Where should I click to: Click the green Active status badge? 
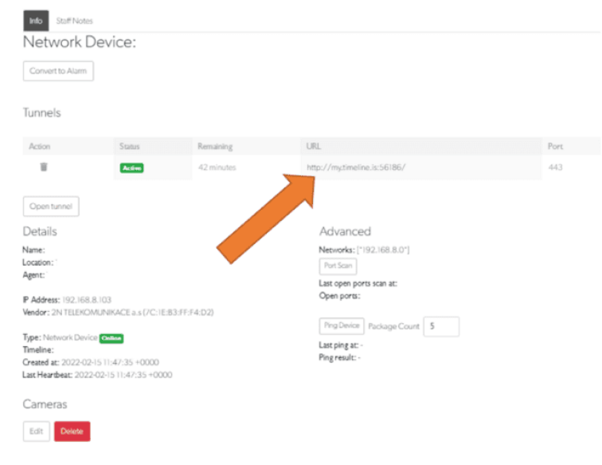pyautogui.click(x=131, y=167)
